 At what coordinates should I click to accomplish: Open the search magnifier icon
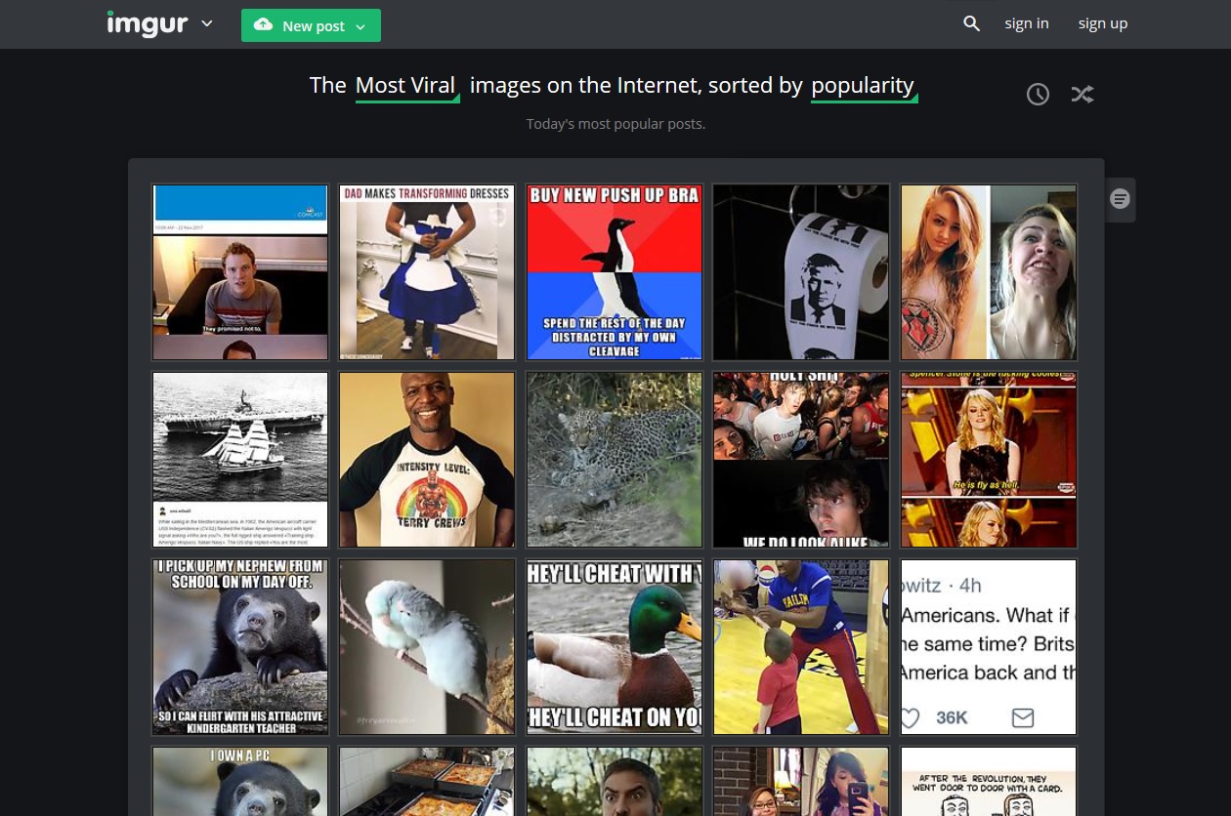tap(971, 22)
